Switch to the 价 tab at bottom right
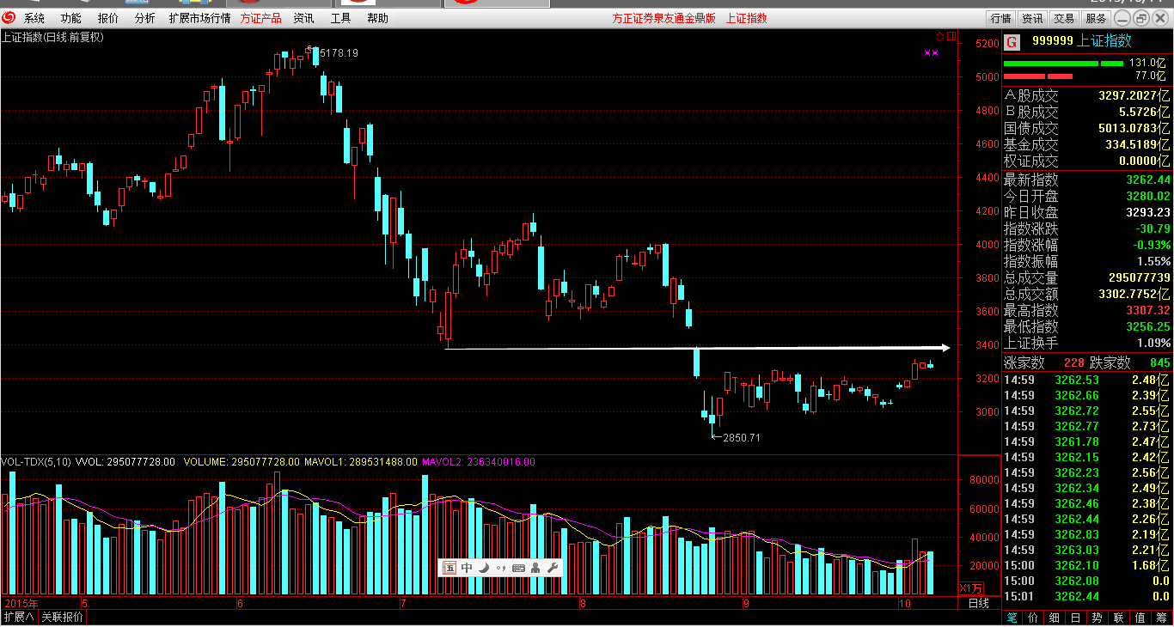Image resolution: width=1174 pixels, height=627 pixels. (x=1032, y=618)
